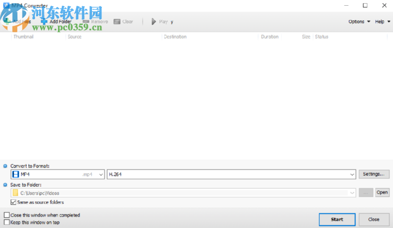
Task: Click the browse folder ... button
Action: 366,193
